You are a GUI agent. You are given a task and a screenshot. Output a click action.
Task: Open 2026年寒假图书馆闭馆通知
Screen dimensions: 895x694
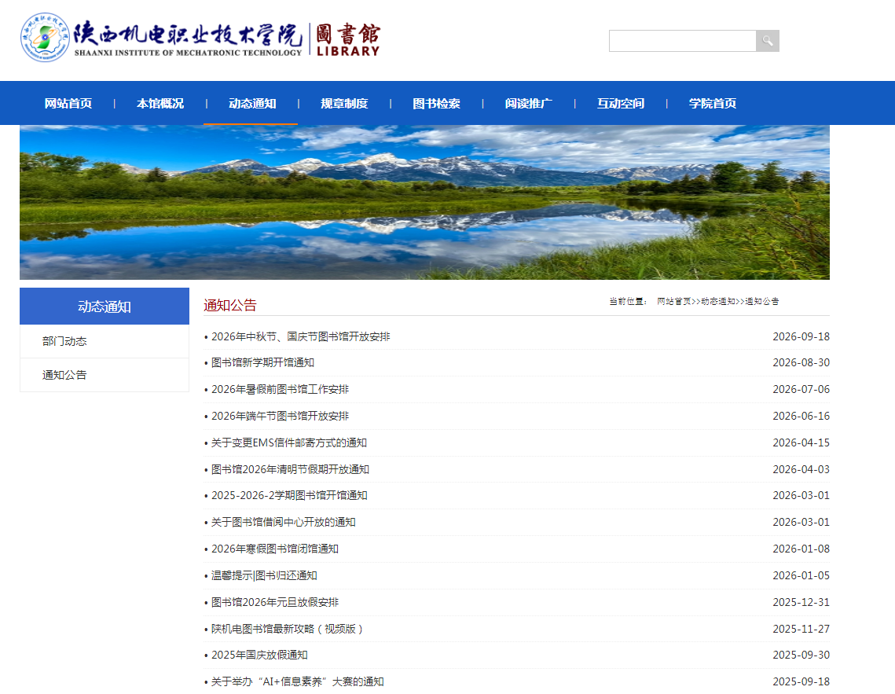point(274,549)
